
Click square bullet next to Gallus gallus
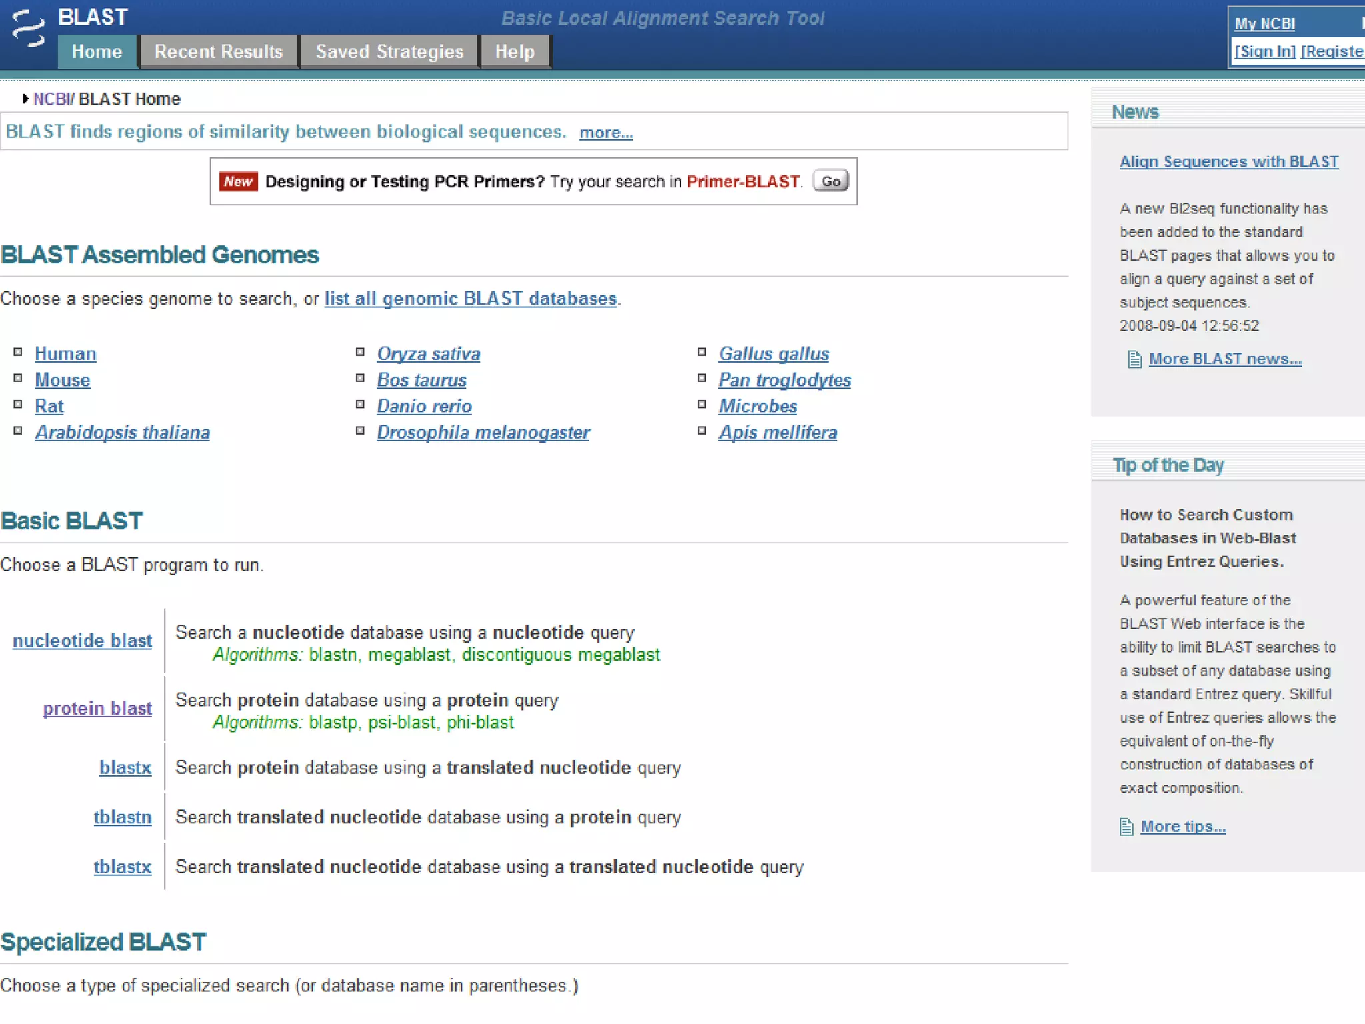(x=702, y=352)
